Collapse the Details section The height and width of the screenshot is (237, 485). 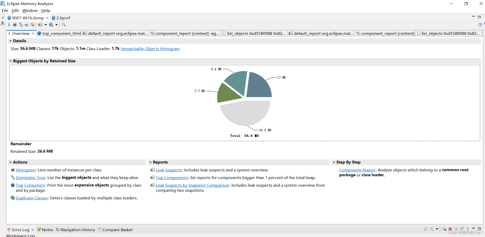(11, 41)
